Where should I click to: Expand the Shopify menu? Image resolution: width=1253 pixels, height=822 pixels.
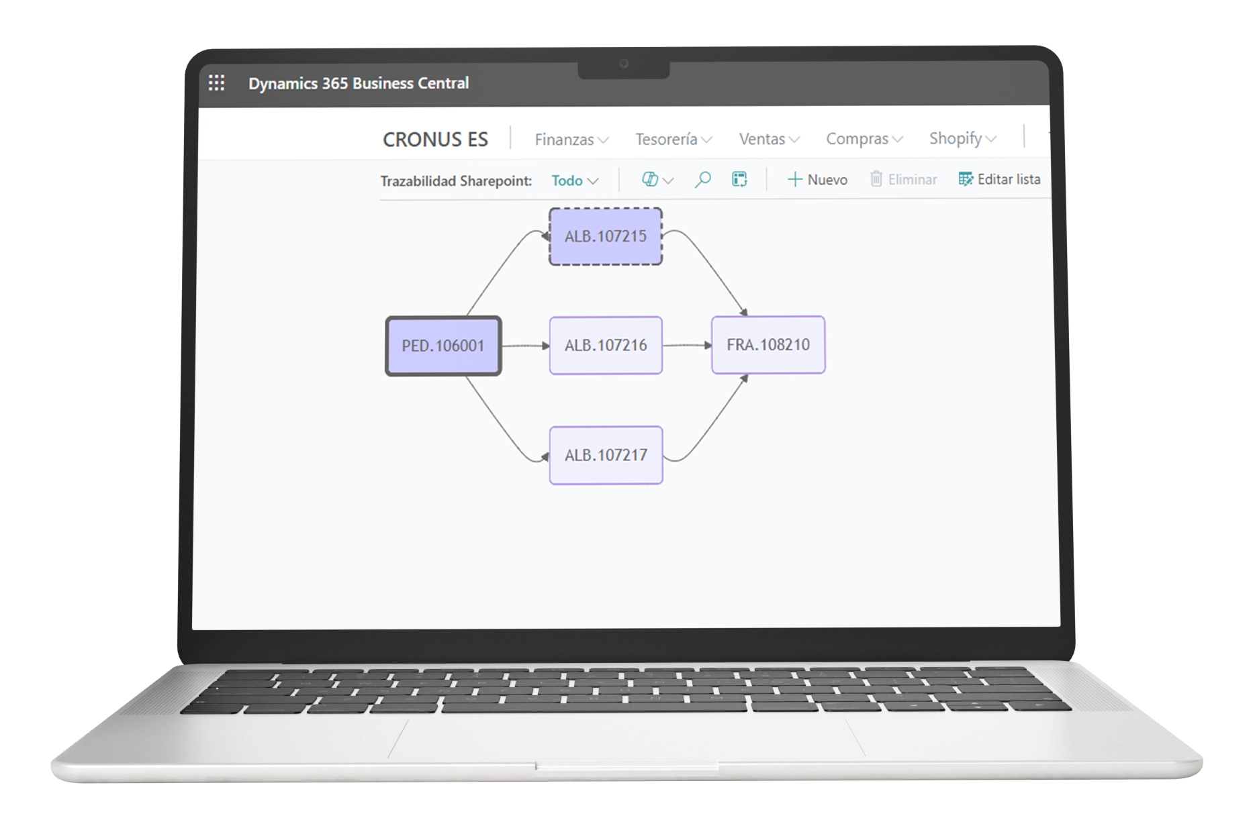(962, 138)
